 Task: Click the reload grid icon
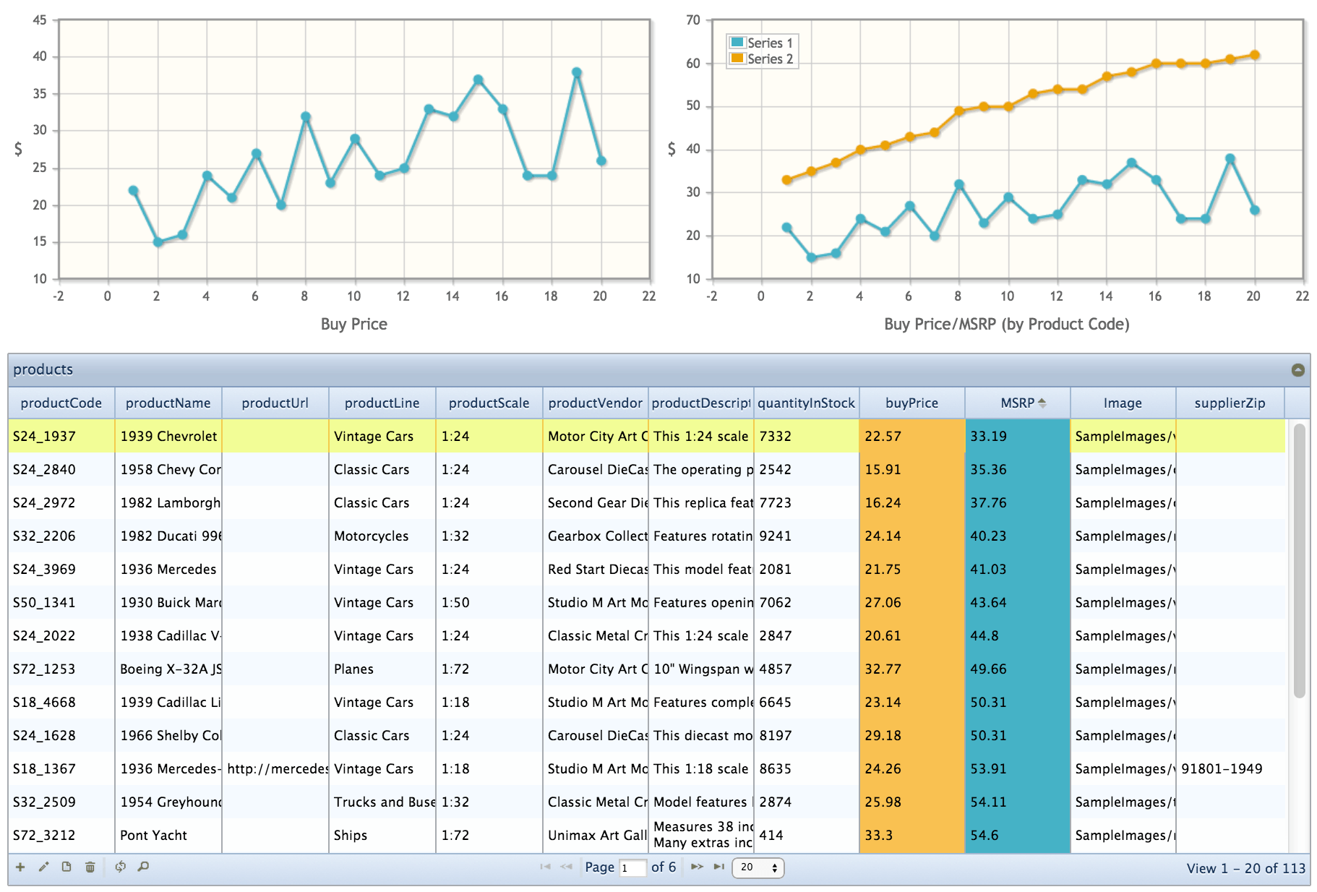click(x=120, y=867)
